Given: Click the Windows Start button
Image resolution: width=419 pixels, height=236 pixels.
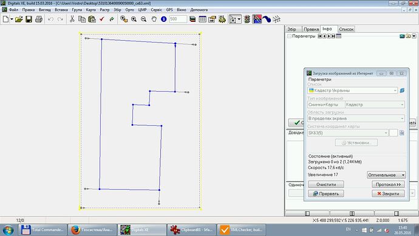Looking at the screenshot, I should pyautogui.click(x=8, y=230).
